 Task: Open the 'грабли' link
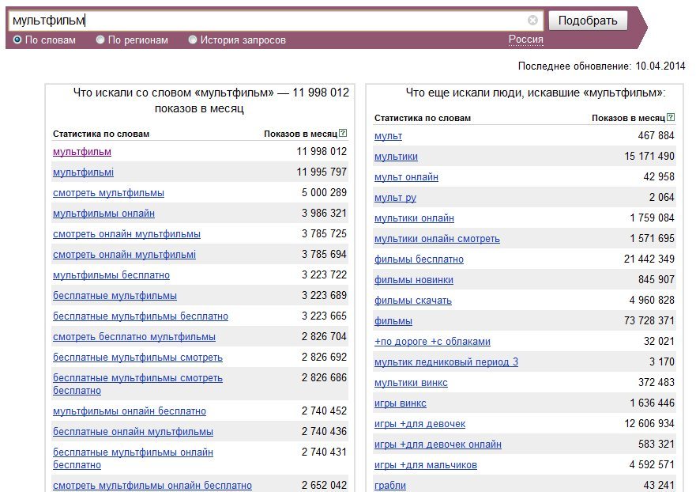pyautogui.click(x=389, y=486)
